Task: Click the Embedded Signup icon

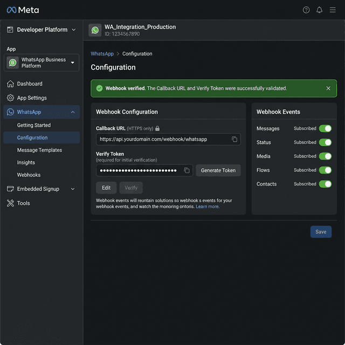Action: (10, 189)
